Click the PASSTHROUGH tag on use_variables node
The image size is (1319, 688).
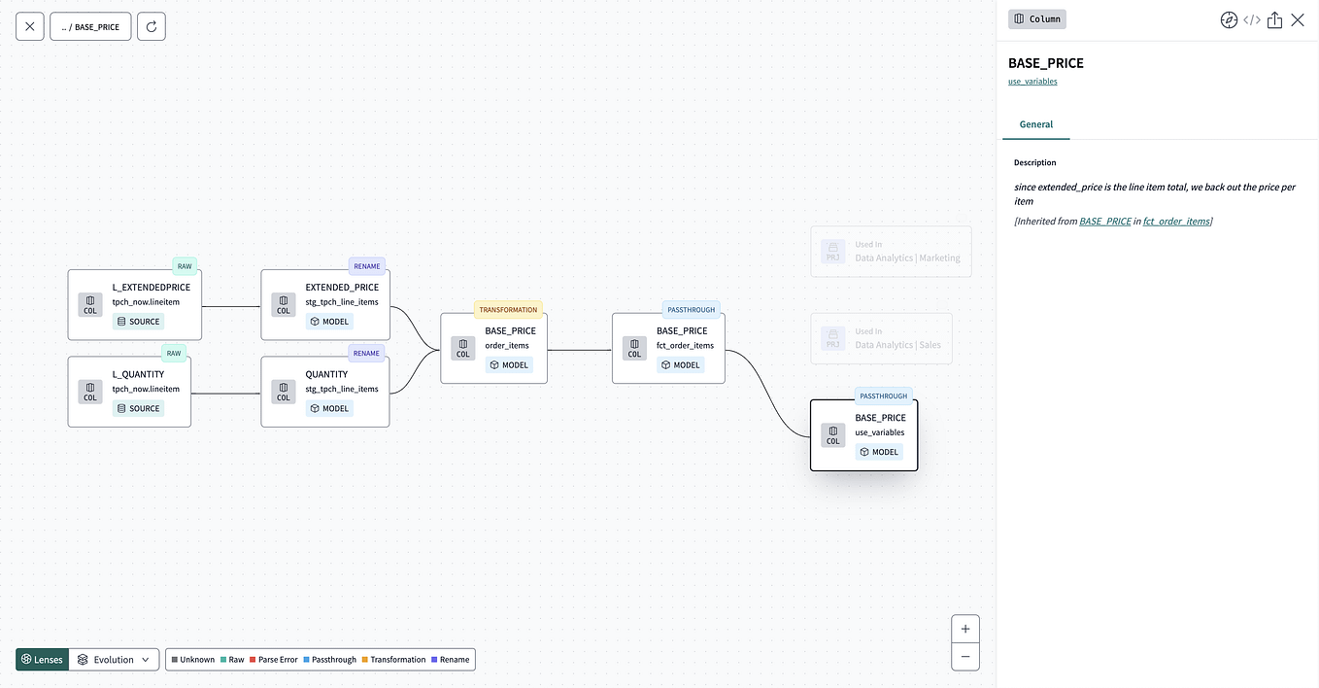point(883,396)
